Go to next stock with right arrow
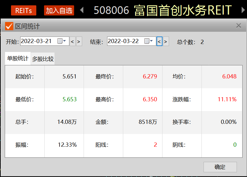 (243, 10)
